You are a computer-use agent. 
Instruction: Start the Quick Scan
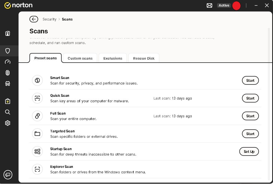[x=250, y=98]
